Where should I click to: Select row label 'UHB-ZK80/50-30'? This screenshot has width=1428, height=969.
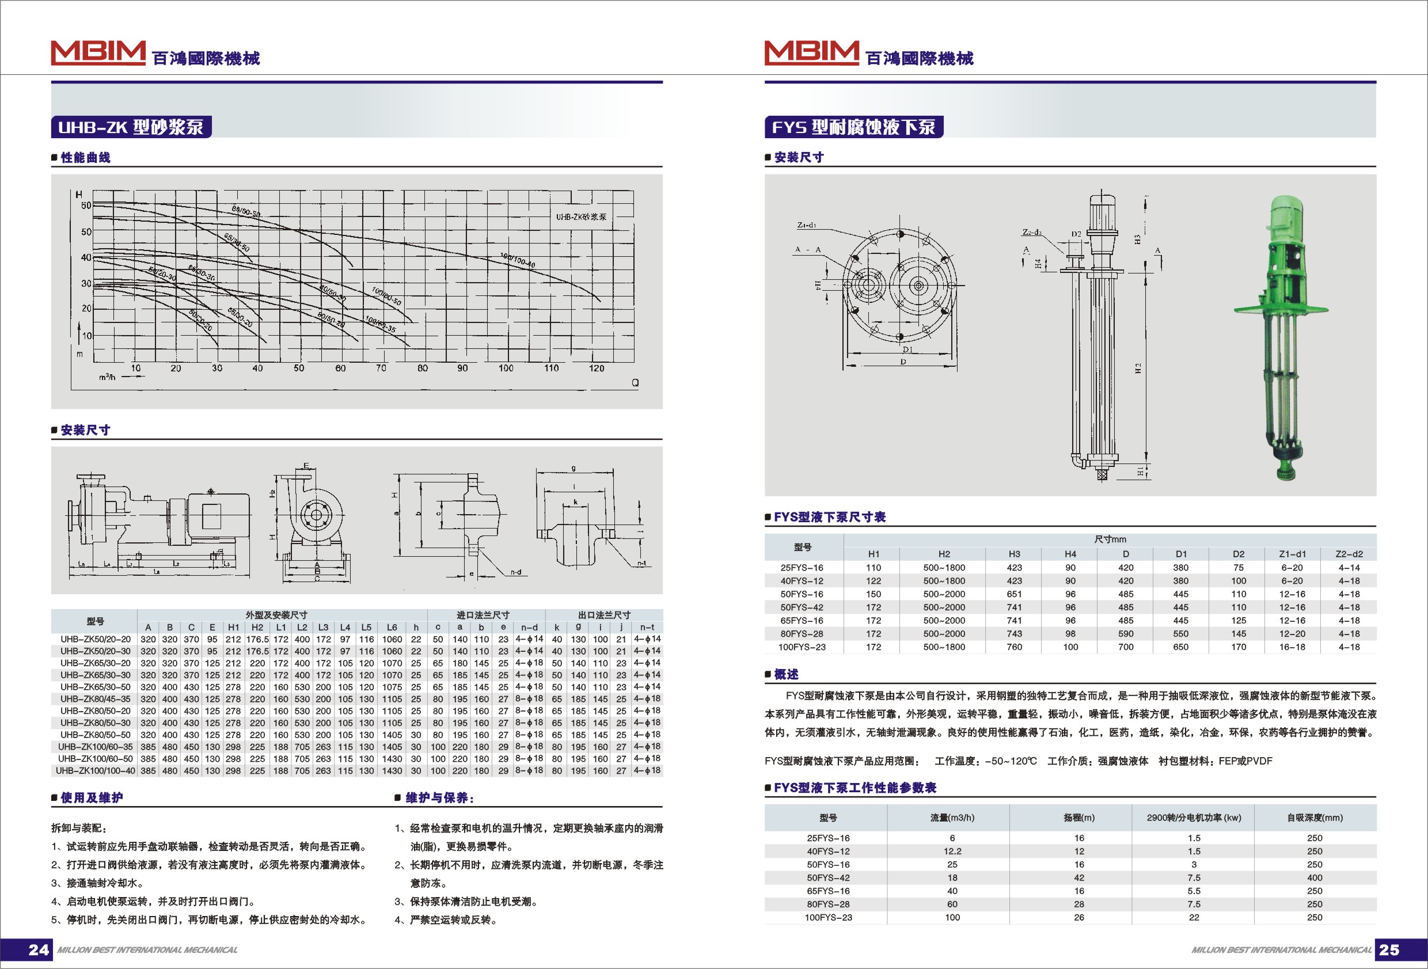coord(95,723)
